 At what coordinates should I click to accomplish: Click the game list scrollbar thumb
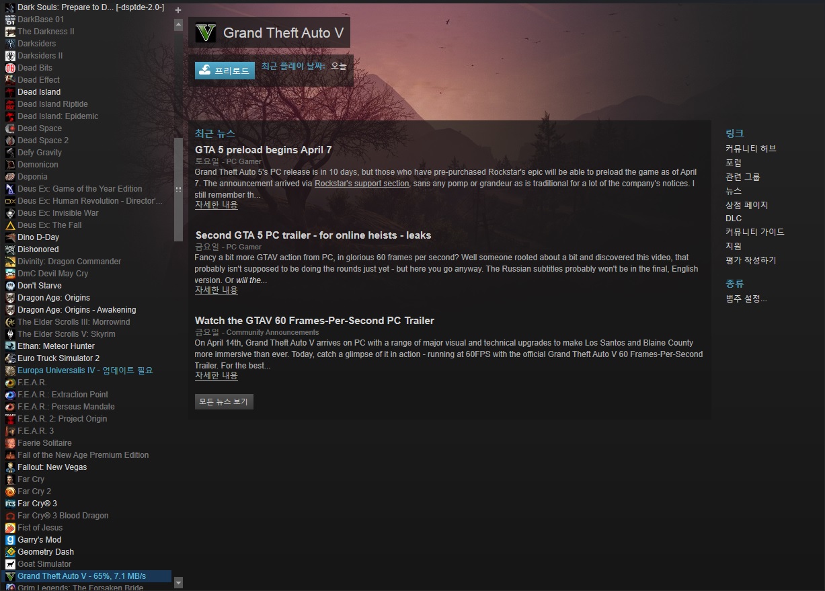pyautogui.click(x=178, y=189)
